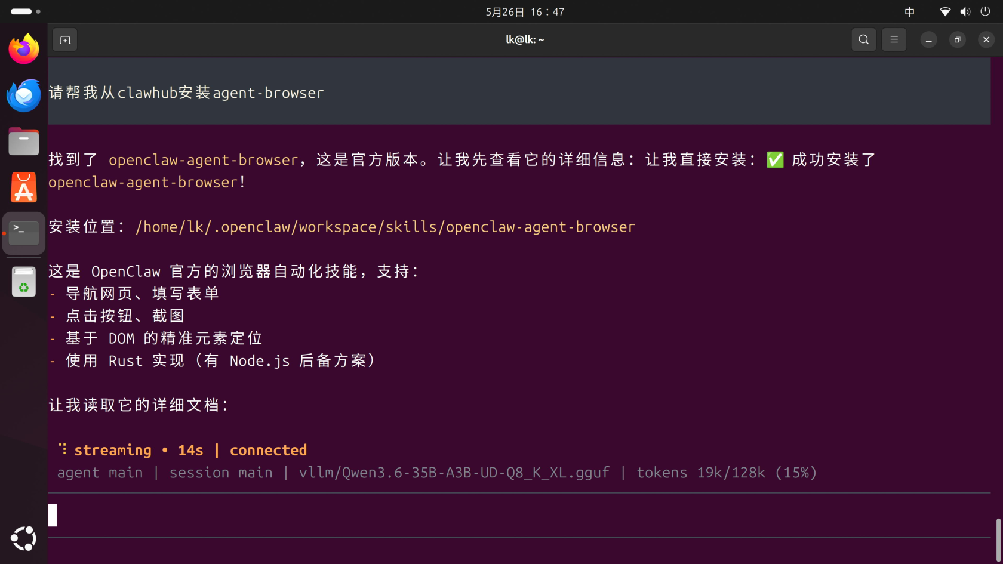Click "这是 OpenClaw 官方的浏览器自动化技能" line
The width and height of the screenshot is (1003, 564).
234,272
